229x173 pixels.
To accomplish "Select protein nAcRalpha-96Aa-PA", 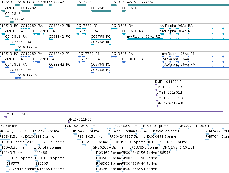I will (179, 65).
